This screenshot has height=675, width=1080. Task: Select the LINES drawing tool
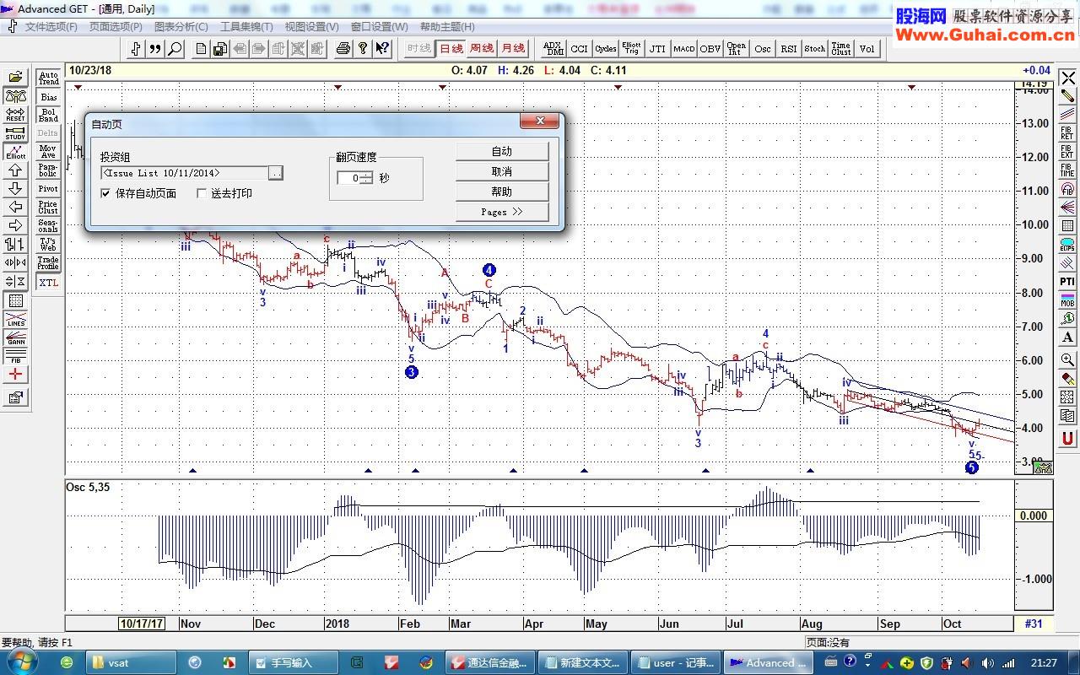tap(15, 319)
